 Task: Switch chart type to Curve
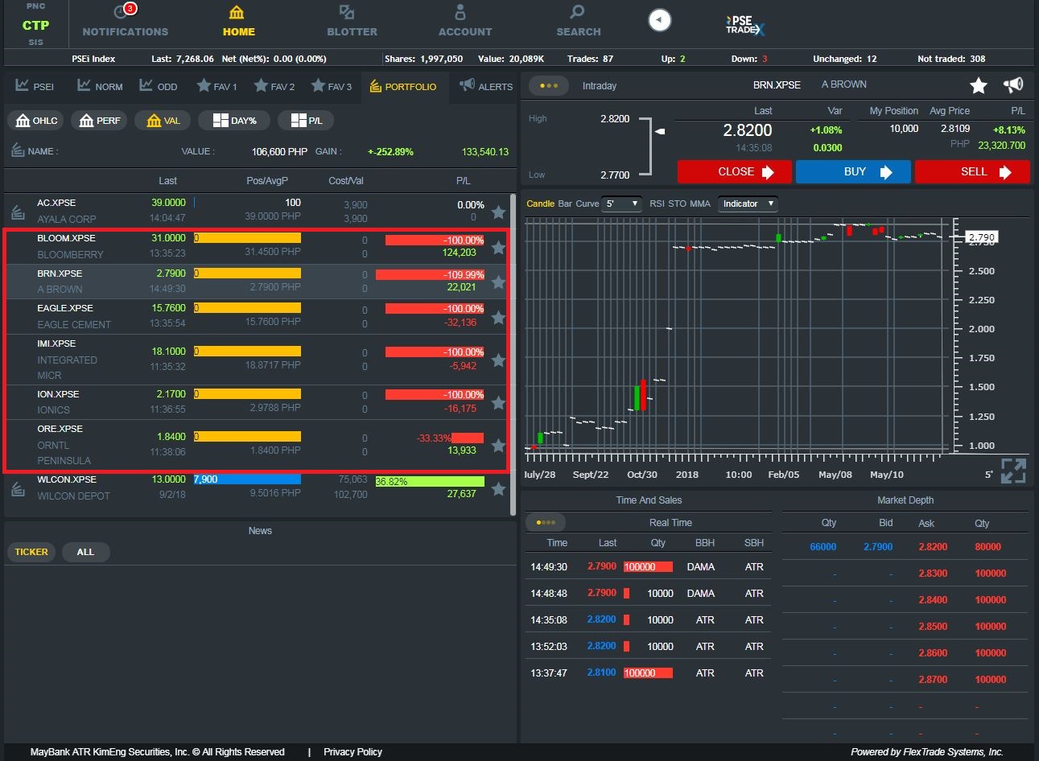click(x=588, y=204)
